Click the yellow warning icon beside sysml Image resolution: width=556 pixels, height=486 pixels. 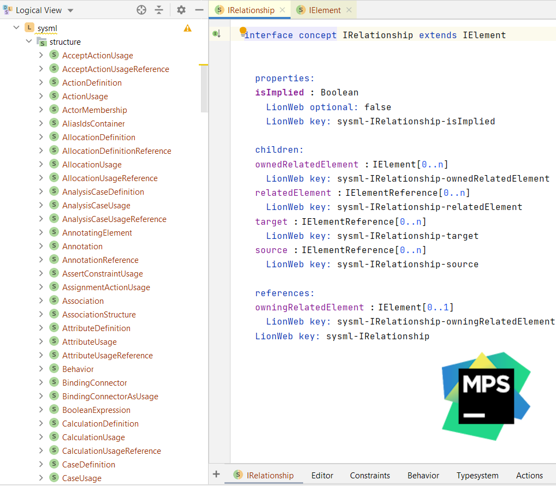pyautogui.click(x=187, y=28)
